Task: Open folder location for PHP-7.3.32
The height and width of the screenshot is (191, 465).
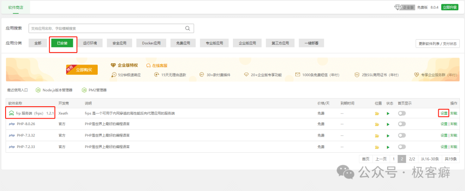Action: pos(377,135)
